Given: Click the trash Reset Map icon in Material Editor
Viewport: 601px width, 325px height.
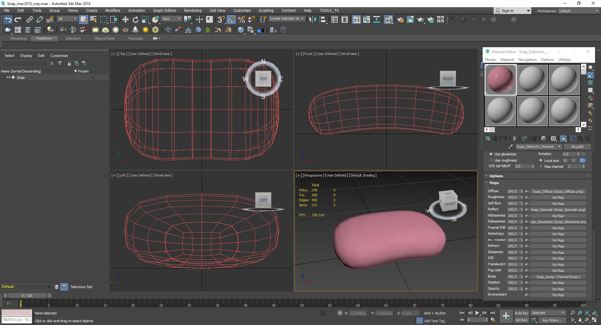Looking at the screenshot, I should pyautogui.click(x=514, y=138).
